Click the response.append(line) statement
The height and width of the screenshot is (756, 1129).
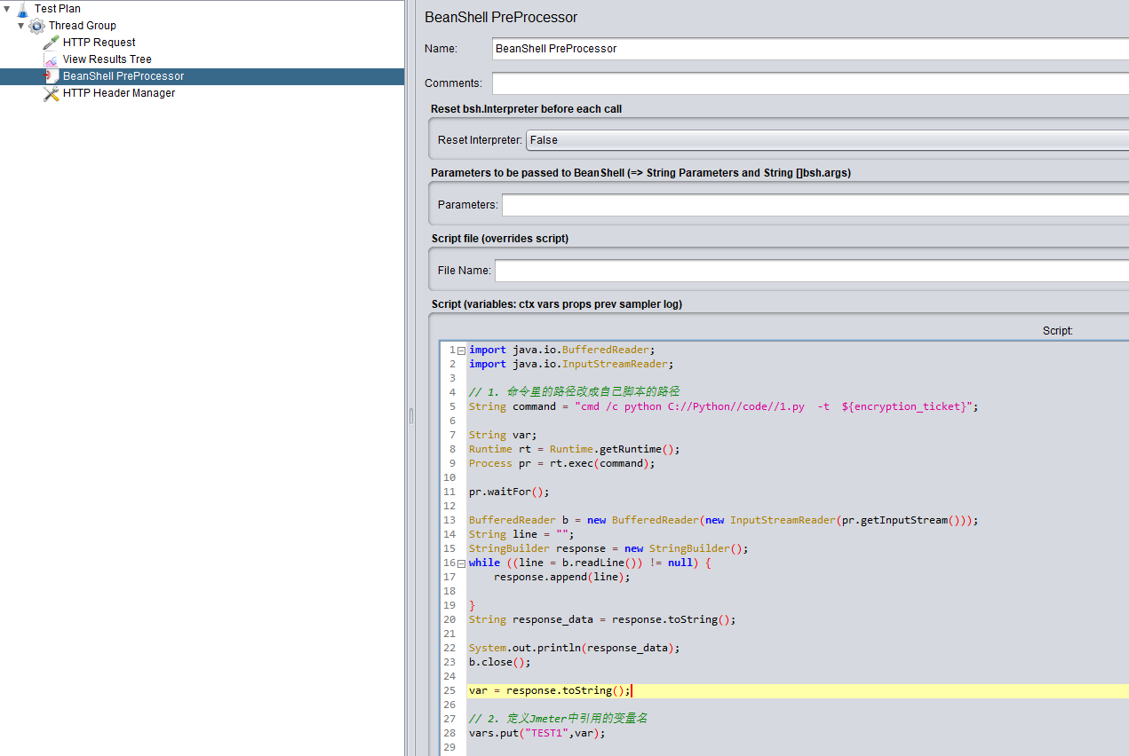tap(561, 577)
